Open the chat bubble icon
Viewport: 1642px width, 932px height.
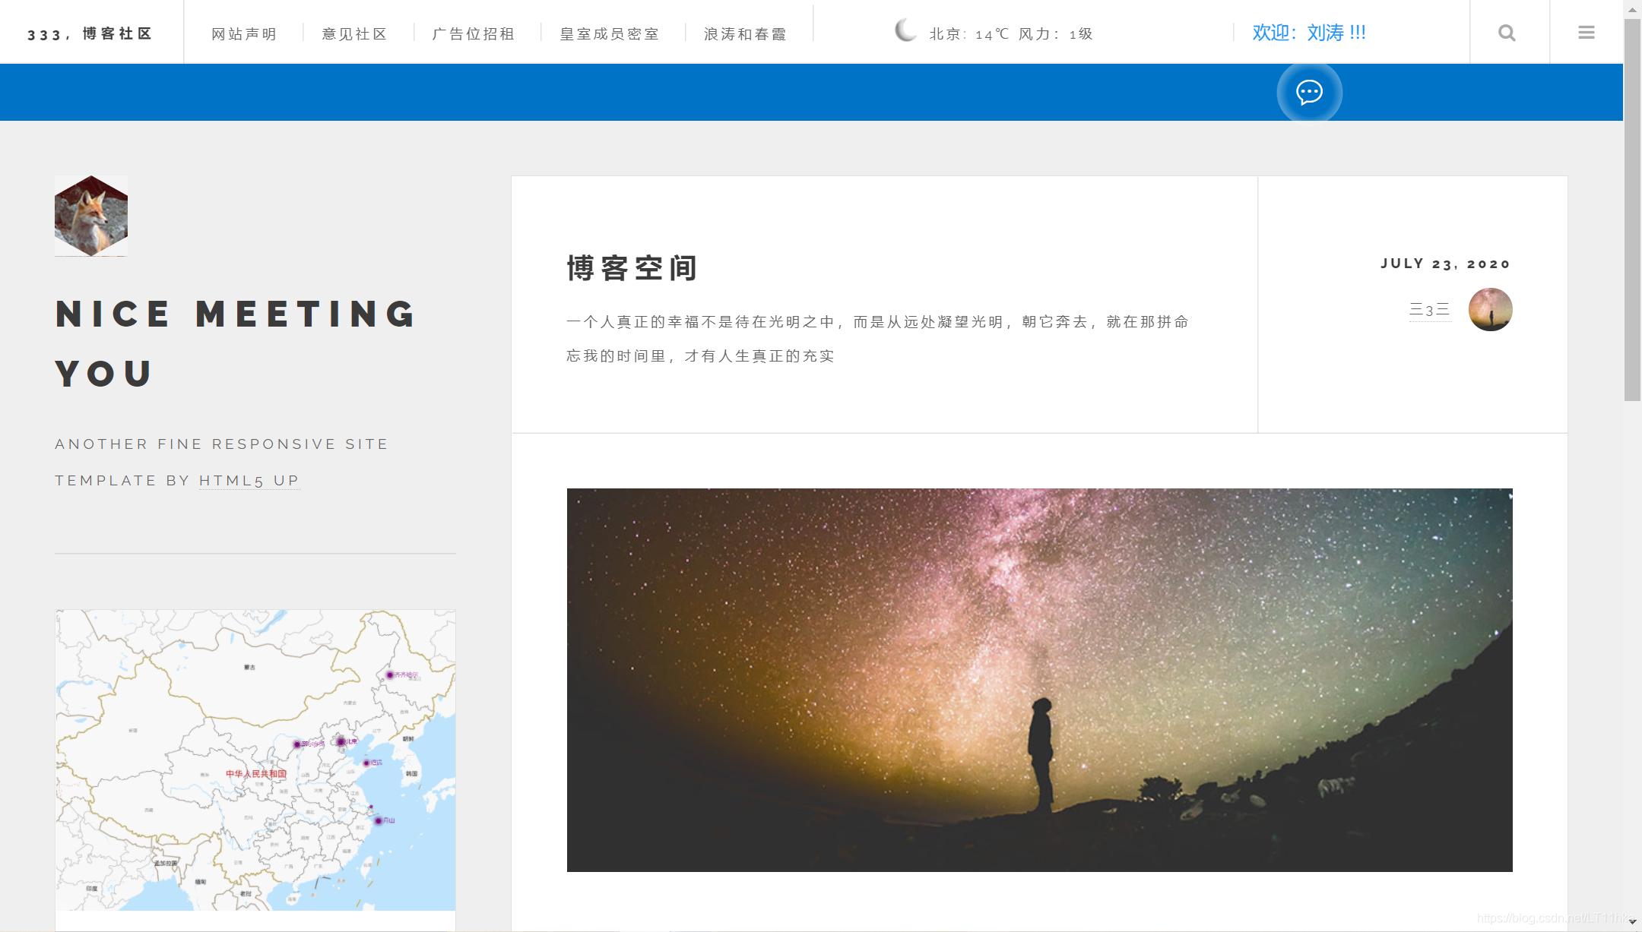(x=1309, y=93)
